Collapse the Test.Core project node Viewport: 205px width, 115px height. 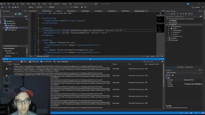point(167,25)
